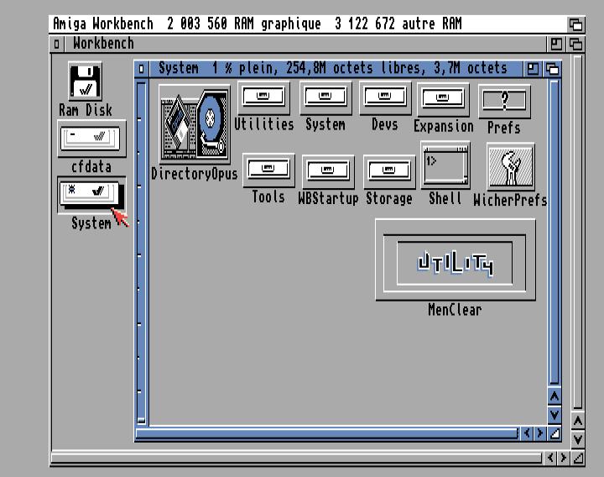
Task: Click the System window horizontal scrollbar
Action: tap(326, 434)
